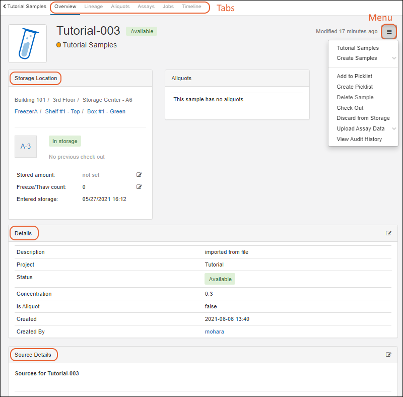Screen dimensions: 403x397
Task: Click the mohara user link
Action: coord(214,332)
